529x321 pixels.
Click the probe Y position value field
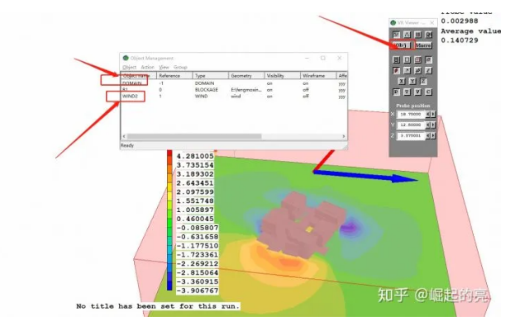[x=411, y=125]
